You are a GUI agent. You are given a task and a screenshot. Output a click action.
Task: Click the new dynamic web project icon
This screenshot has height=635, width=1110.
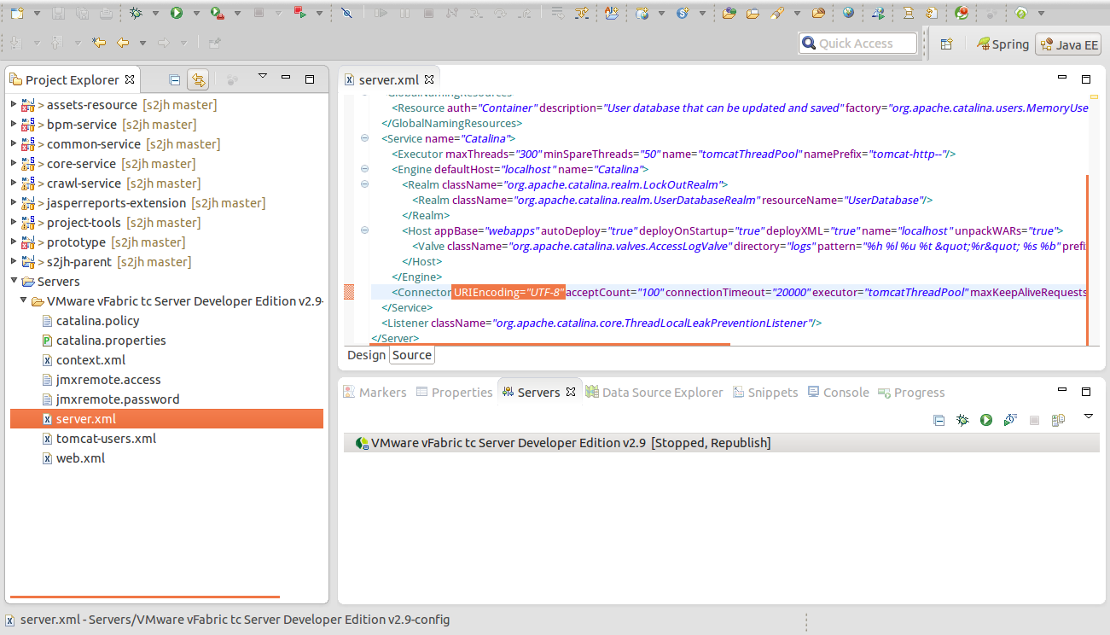point(642,13)
